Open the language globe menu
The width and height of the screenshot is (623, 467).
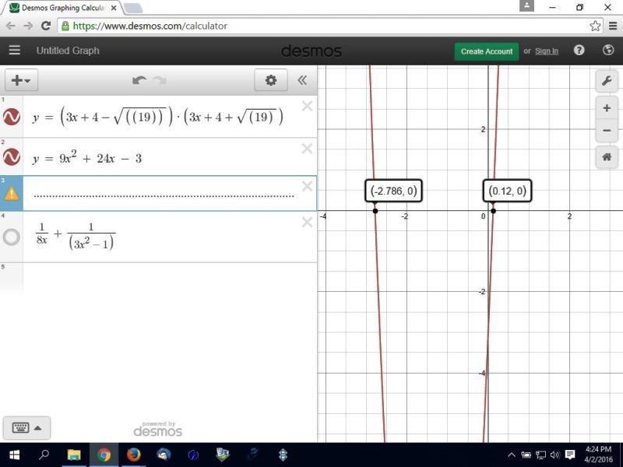pyautogui.click(x=608, y=51)
